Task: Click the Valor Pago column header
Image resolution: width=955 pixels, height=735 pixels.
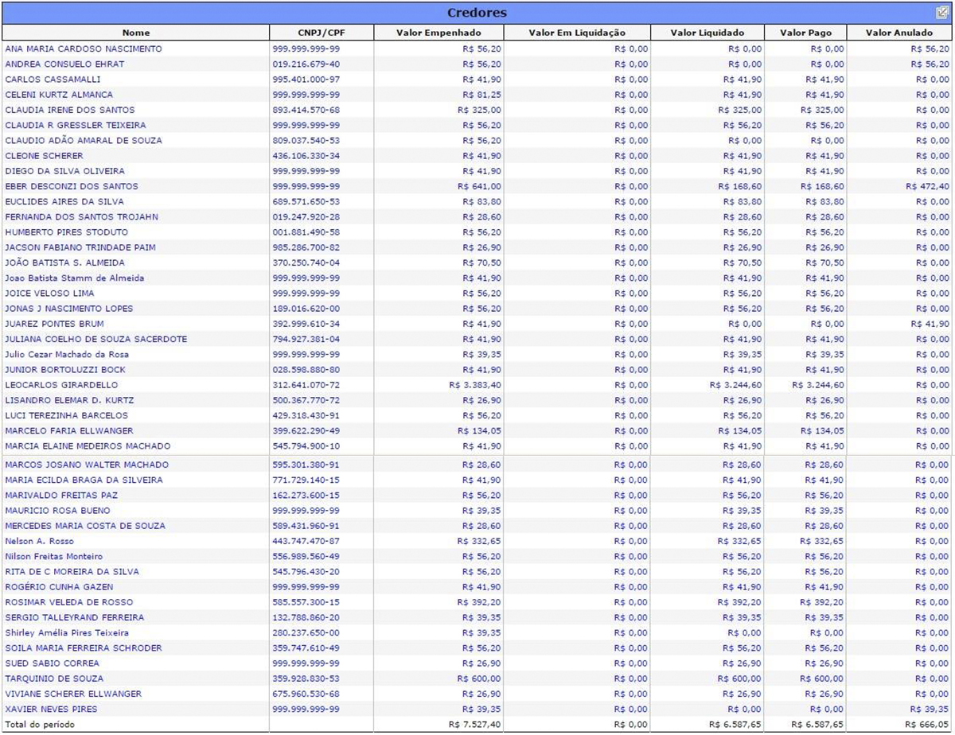Action: 805,33
